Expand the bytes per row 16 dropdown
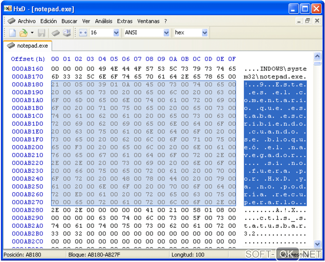325x262 pixels. point(116,33)
